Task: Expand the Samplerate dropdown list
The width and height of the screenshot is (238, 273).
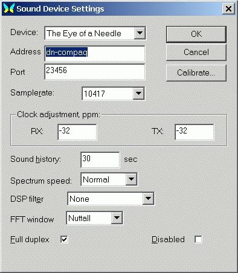Action: click(138, 94)
